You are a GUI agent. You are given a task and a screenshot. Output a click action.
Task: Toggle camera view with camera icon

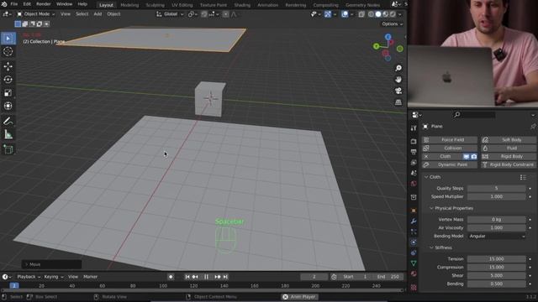pyautogui.click(x=398, y=91)
